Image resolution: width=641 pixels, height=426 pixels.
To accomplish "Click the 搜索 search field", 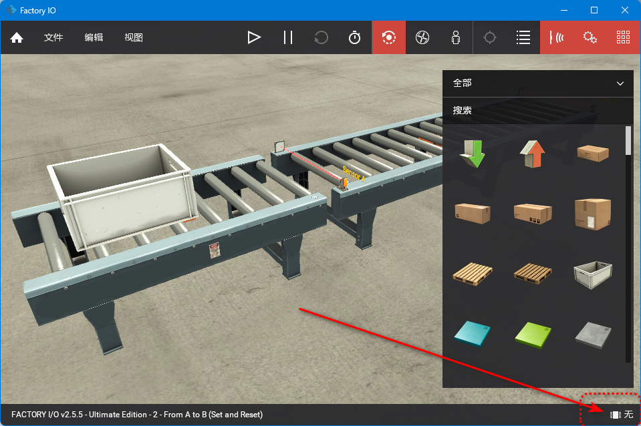I will (x=538, y=110).
